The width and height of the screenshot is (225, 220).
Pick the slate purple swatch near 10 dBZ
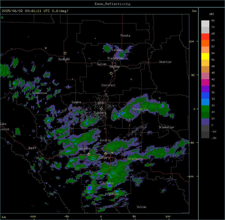coord(205,122)
